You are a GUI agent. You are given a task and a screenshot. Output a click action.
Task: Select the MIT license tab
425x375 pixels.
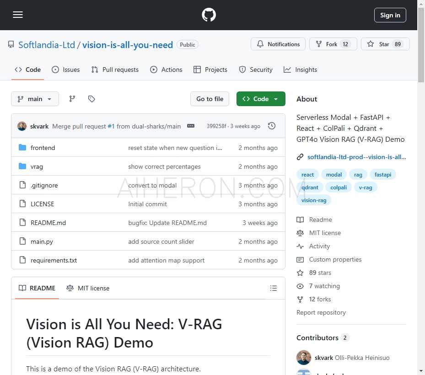[88, 288]
